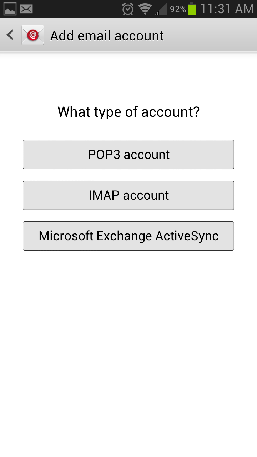Tap blank white area below ActiveSync button
The image size is (257, 457).
pos(128,350)
